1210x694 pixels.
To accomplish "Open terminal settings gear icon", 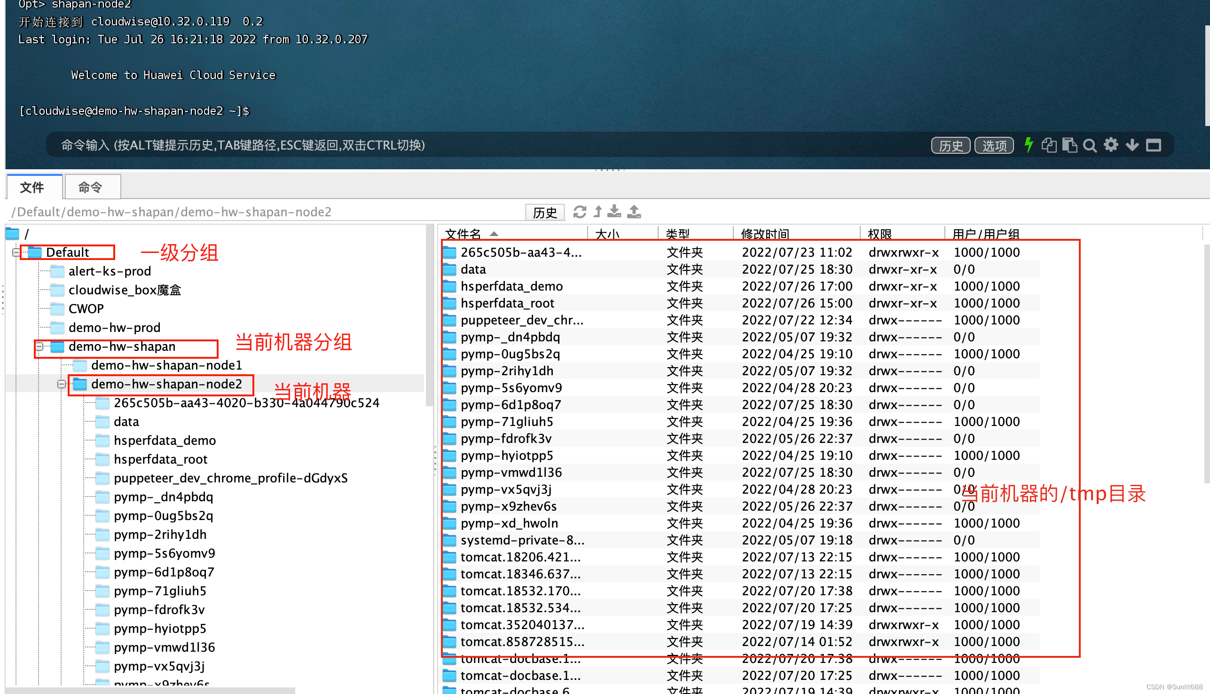I will point(1111,145).
